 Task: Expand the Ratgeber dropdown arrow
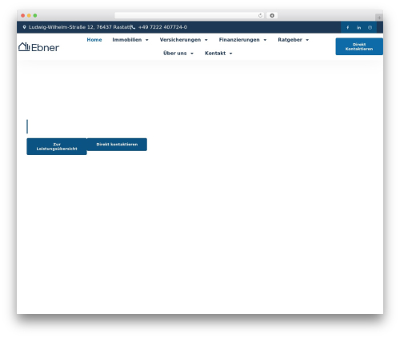[x=307, y=40]
